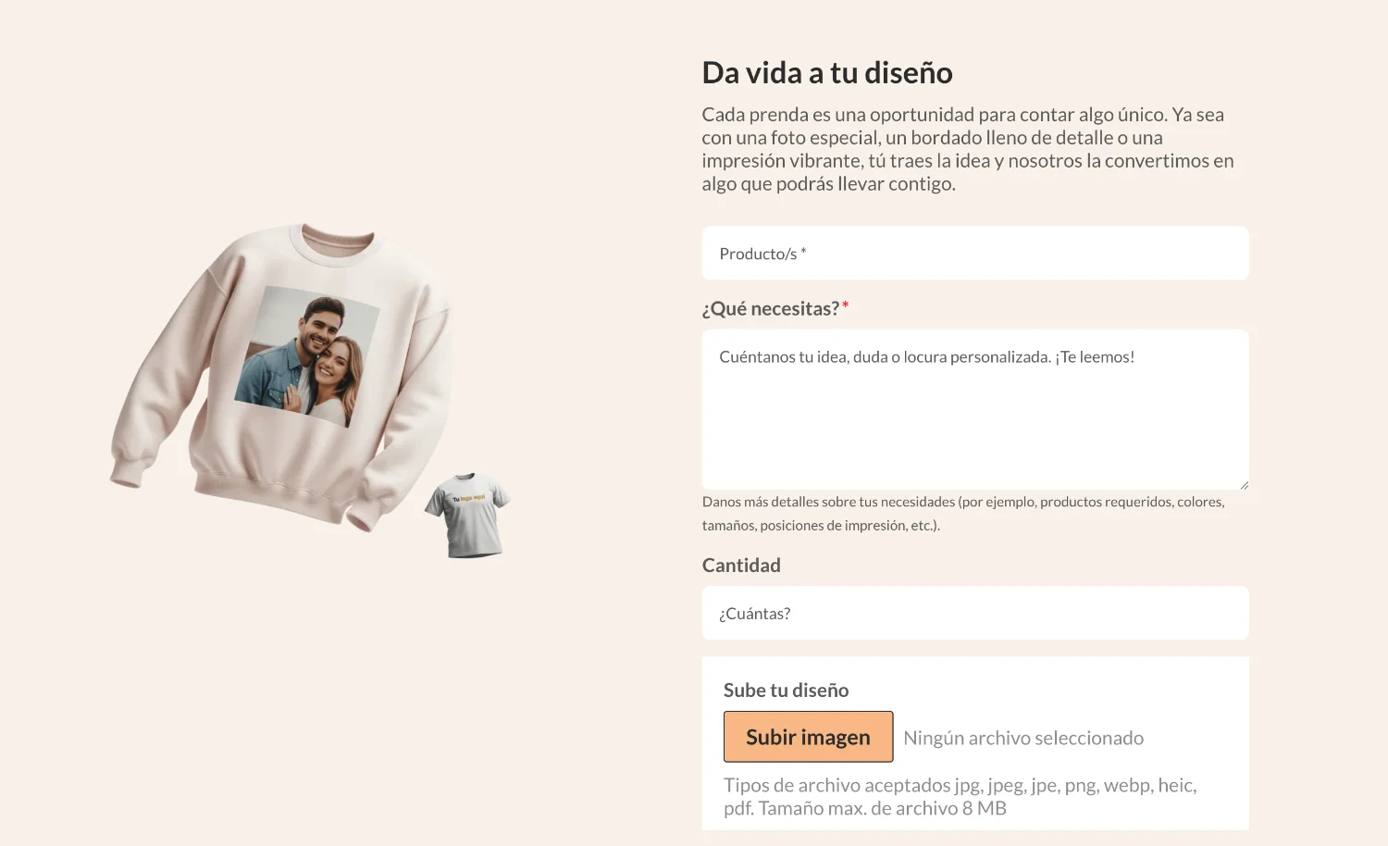This screenshot has width=1388, height=846.
Task: Click the 'Sube tu diseño' section label
Action: point(786,690)
